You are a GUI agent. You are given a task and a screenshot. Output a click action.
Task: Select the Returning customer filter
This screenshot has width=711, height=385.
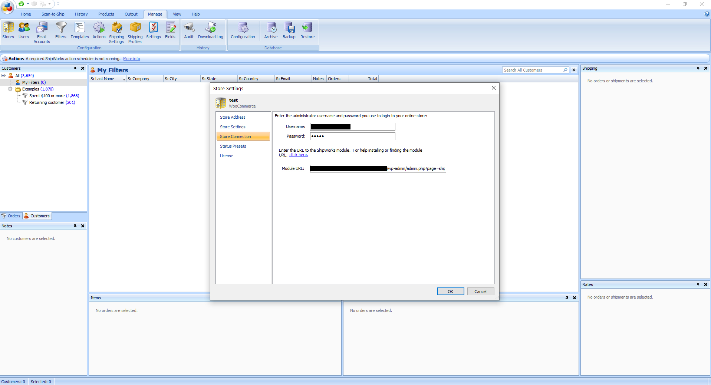pos(52,102)
